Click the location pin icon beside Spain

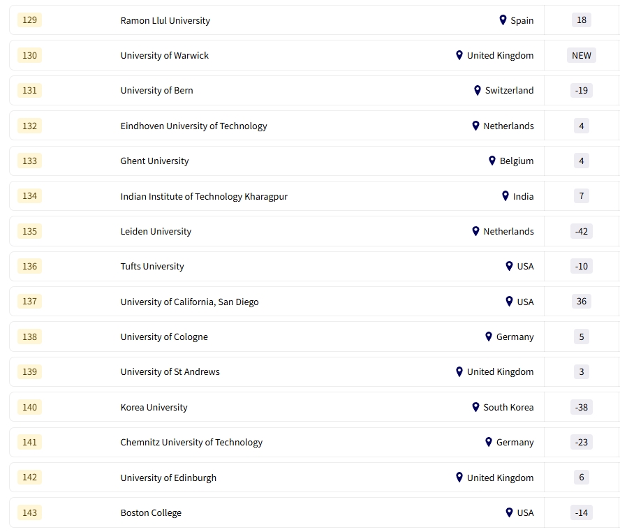(x=503, y=20)
